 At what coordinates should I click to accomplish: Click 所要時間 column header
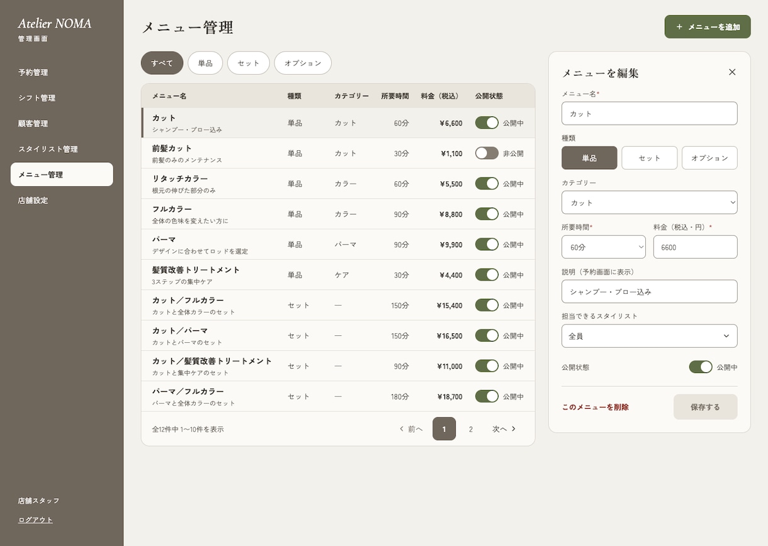(395, 96)
